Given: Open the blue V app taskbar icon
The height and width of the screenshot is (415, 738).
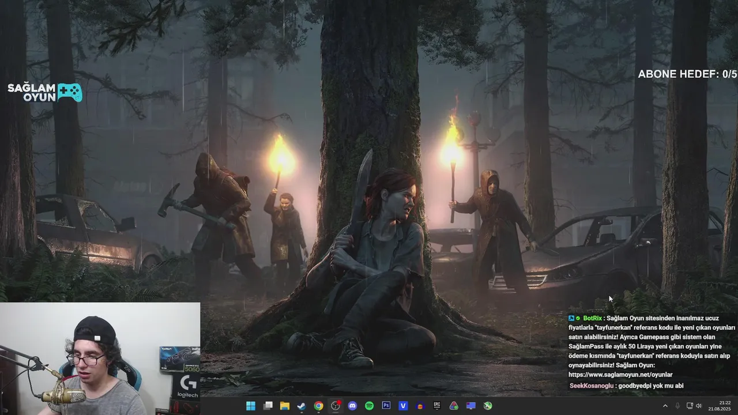Looking at the screenshot, I should click(403, 406).
